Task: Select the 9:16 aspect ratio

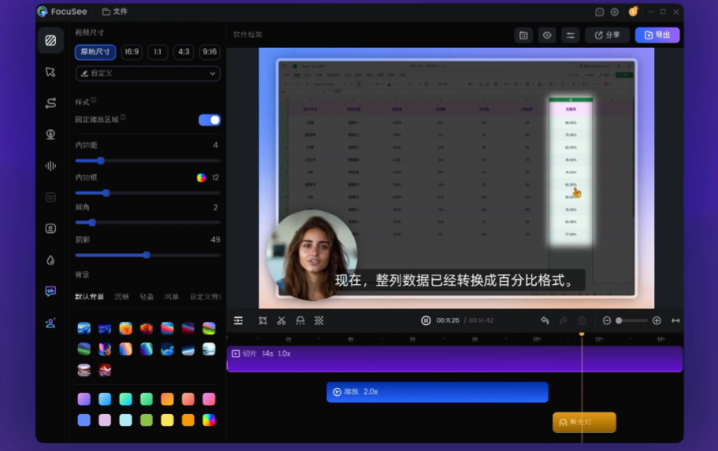Action: tap(210, 52)
